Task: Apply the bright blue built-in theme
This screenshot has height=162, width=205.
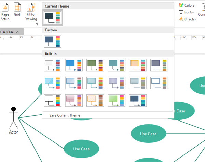Action: coord(74,65)
